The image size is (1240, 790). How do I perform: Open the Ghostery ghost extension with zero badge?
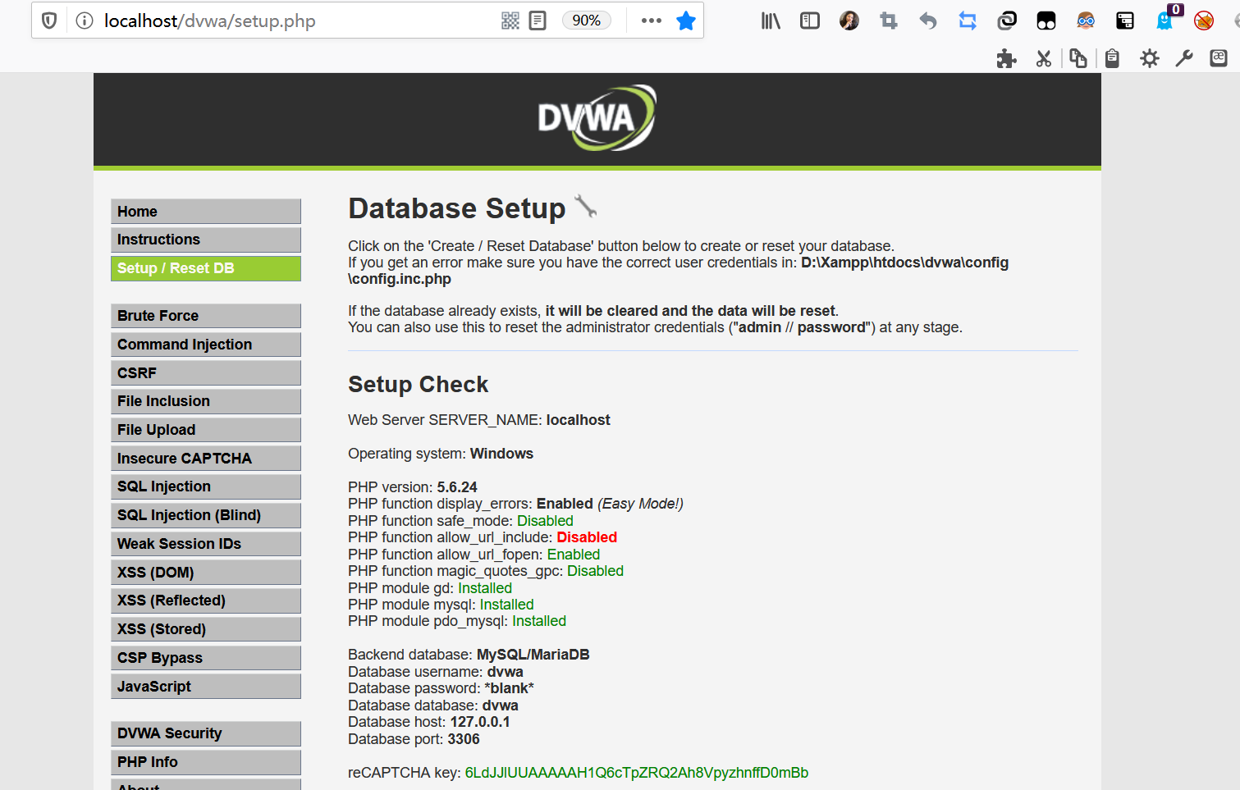(x=1164, y=21)
